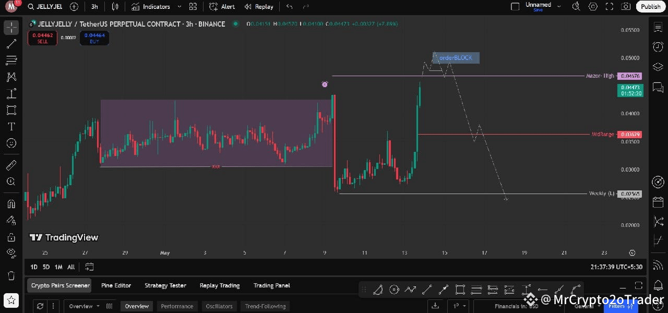
Task: Open timezone menu at 21:37:39 UTC+5:30
Action: coord(616,267)
